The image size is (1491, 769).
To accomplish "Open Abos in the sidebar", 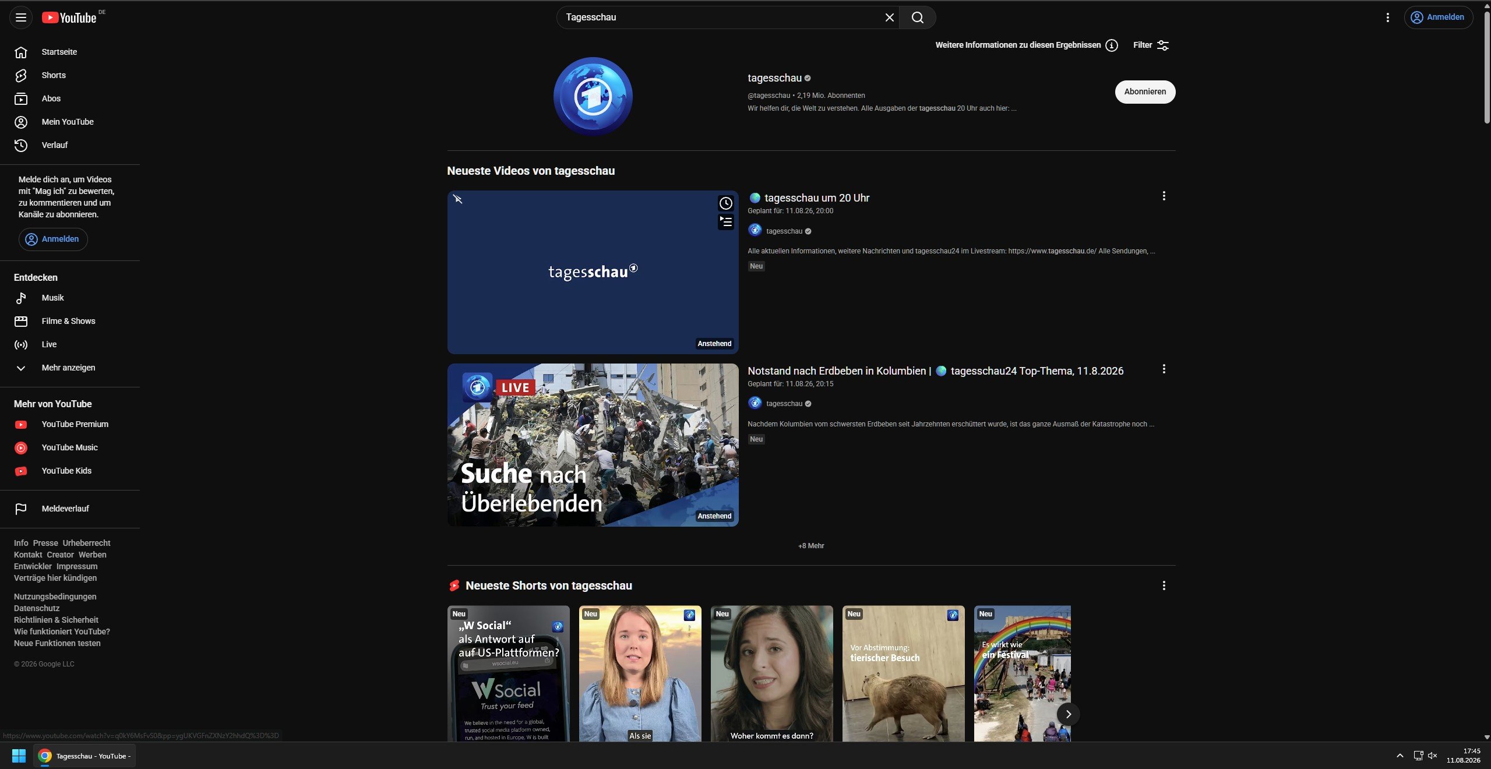I will pos(70,98).
